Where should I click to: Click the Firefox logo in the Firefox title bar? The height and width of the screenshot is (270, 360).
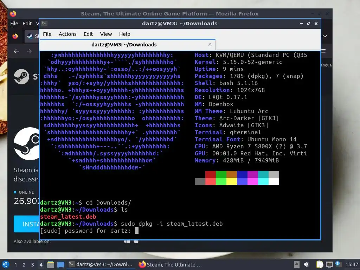[x=13, y=14]
